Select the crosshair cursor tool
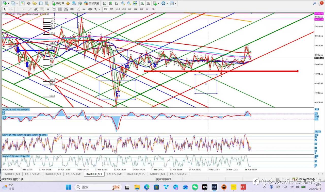The height and width of the screenshot is (192, 325). coord(11,9)
